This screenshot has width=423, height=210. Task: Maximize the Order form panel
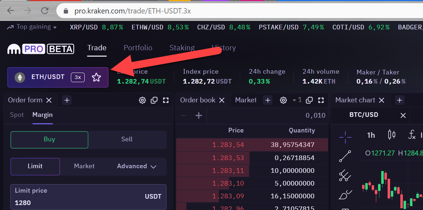[x=166, y=100]
